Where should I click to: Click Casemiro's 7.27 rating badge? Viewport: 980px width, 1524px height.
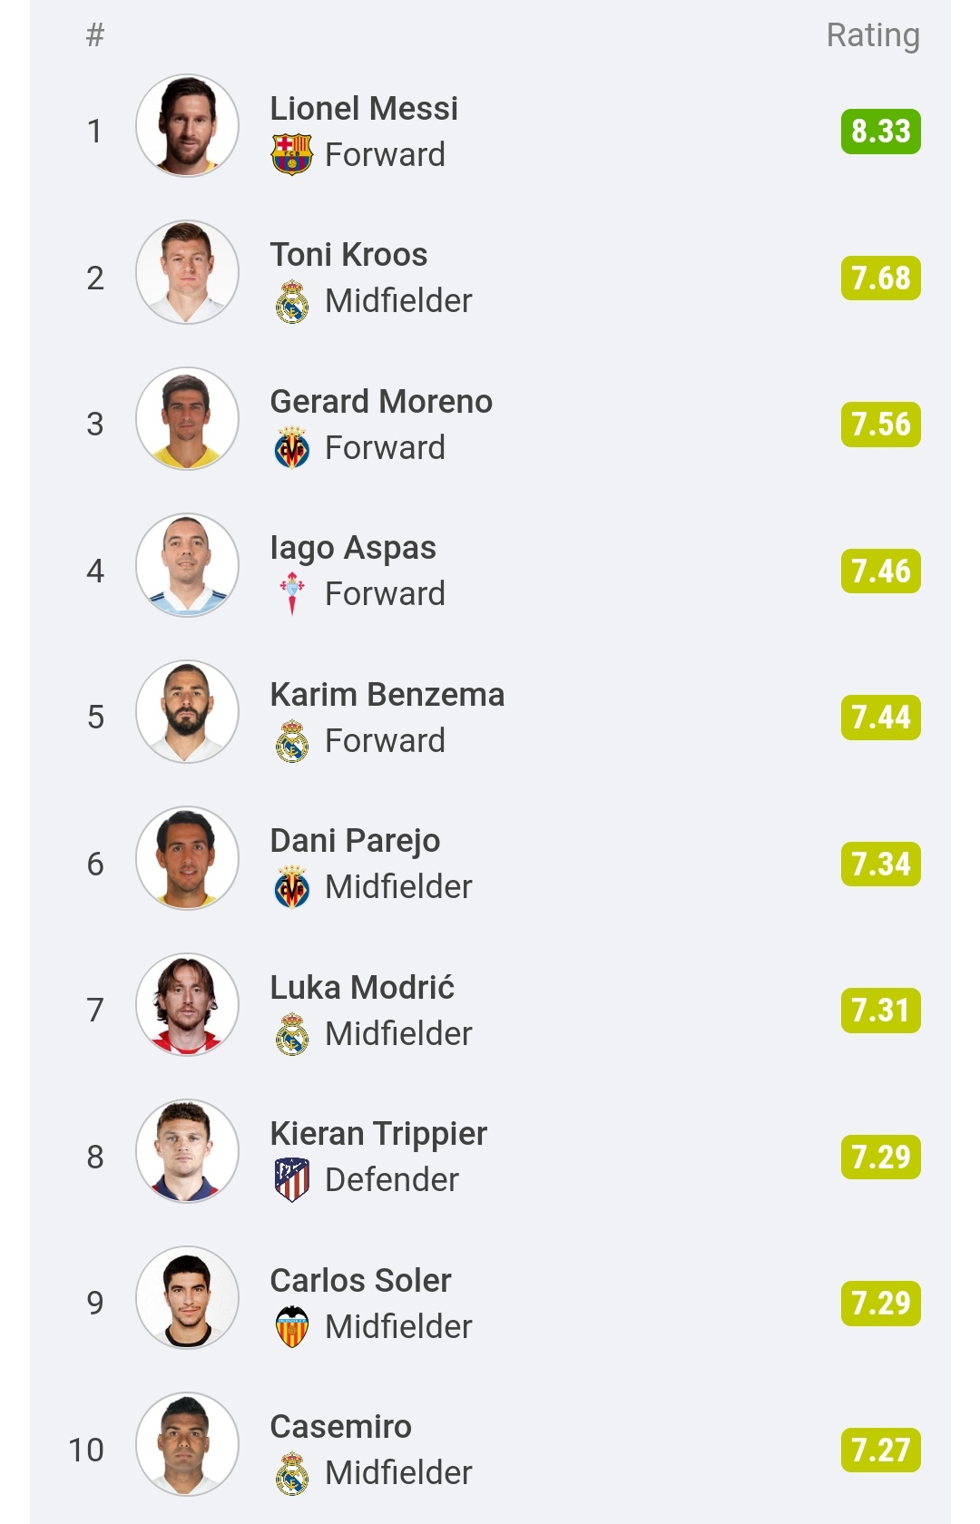880,1450
